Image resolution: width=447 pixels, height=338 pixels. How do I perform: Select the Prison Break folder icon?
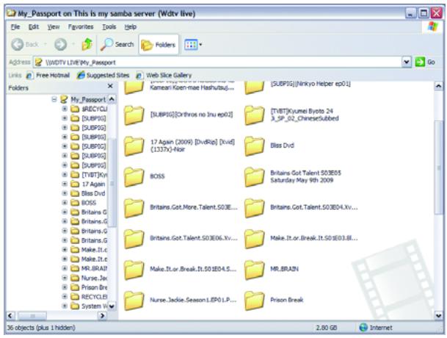[254, 300]
